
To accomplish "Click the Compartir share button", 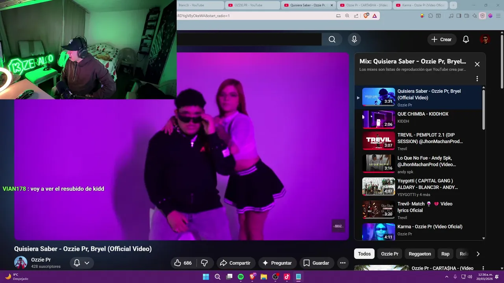I will [x=235, y=263].
